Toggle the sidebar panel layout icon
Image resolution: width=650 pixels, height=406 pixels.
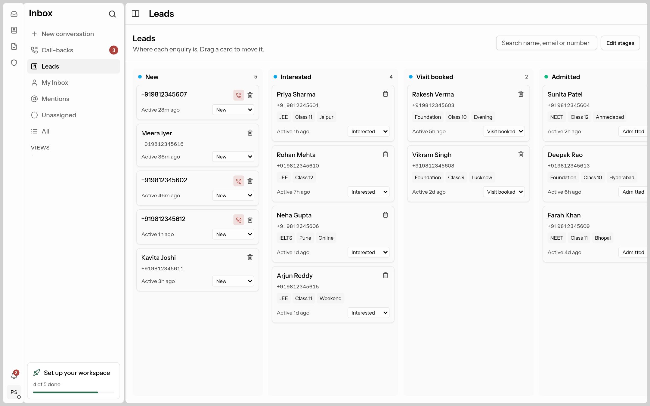(135, 14)
